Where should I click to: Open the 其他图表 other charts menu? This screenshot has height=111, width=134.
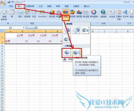coord(94,15)
